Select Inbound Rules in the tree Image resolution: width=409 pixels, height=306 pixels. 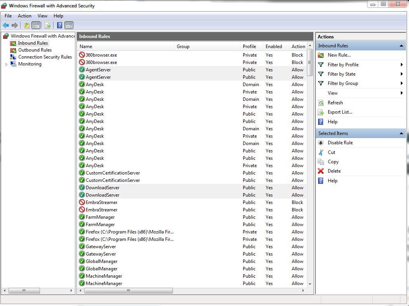click(x=33, y=43)
